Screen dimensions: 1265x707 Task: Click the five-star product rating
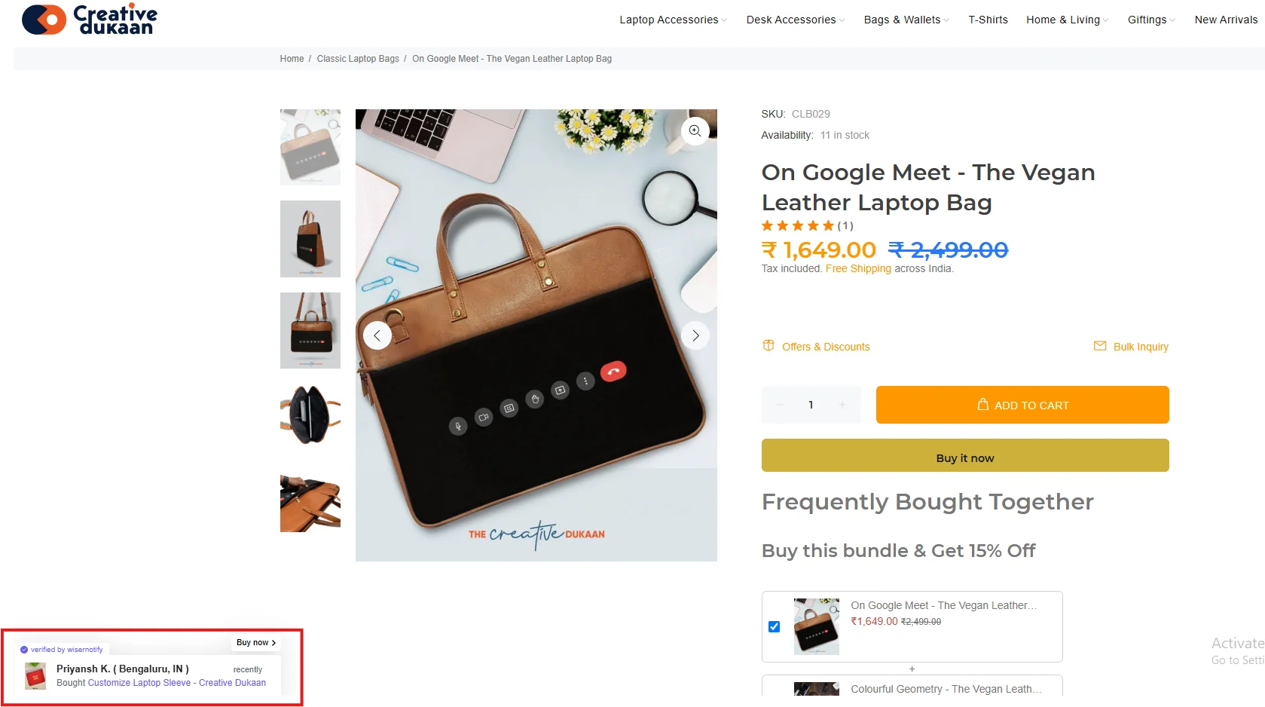[x=798, y=225]
